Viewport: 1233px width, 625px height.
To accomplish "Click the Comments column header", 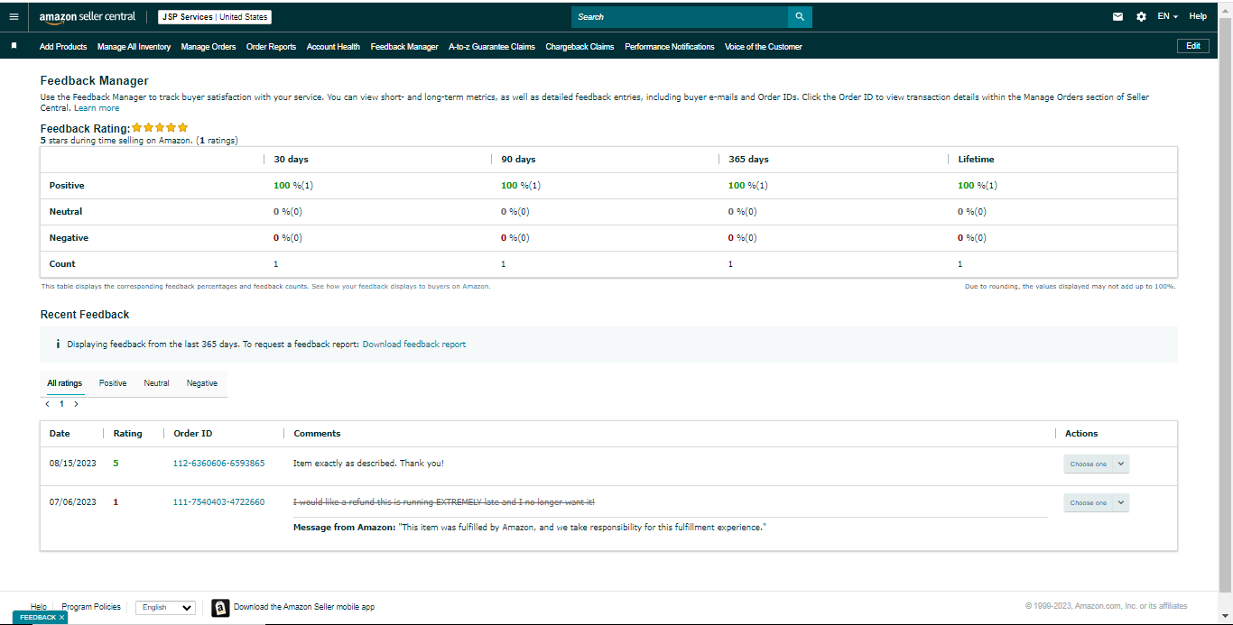I will pyautogui.click(x=317, y=434).
